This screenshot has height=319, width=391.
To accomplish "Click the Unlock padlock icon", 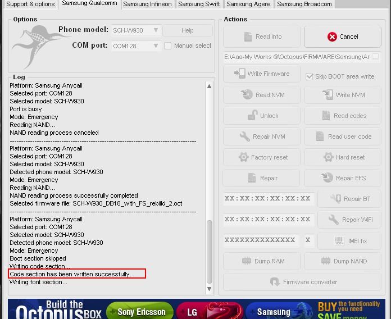I will point(253,115).
